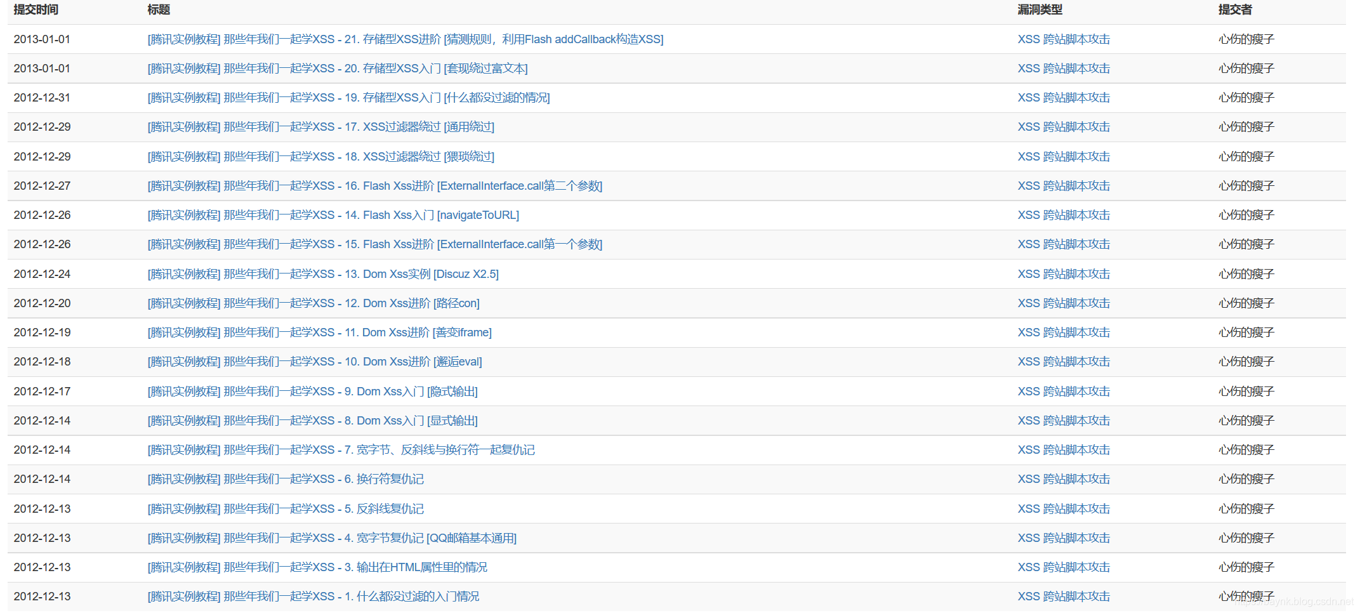The image size is (1360, 613).
Task: Open the "14. Flash Xss入门 [navigateToURL]" entry
Action: click(333, 214)
